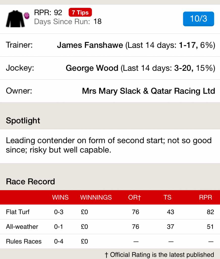Image resolution: width=220 pixels, height=259 pixels.
Task: Click the OR† column header
Action: tap(134, 198)
